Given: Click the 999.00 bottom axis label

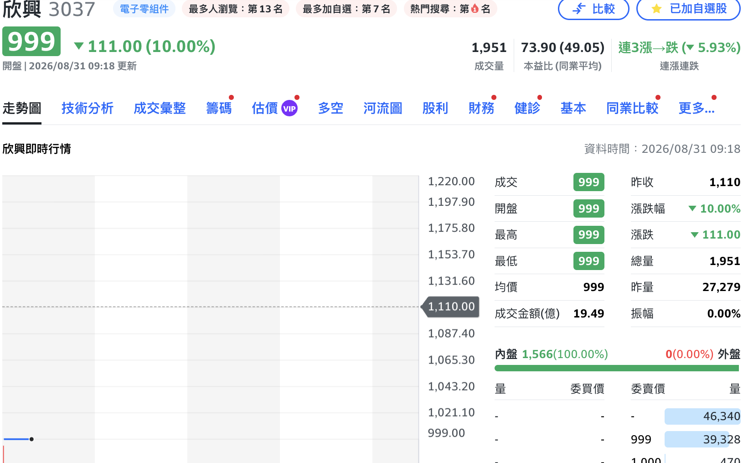Looking at the screenshot, I should pyautogui.click(x=446, y=433).
